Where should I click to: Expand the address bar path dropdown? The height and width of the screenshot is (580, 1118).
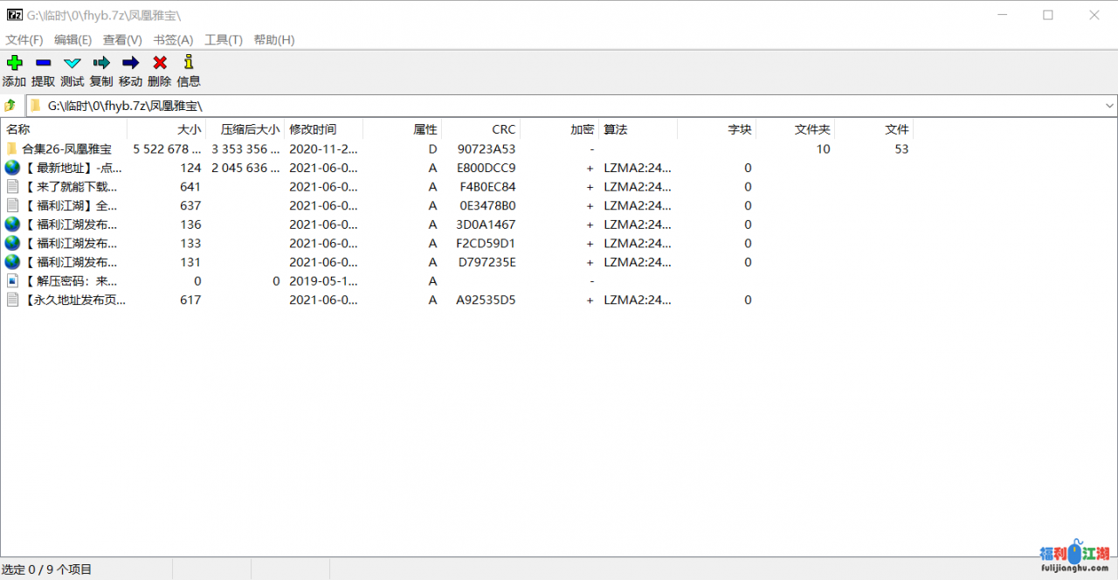coord(1109,106)
